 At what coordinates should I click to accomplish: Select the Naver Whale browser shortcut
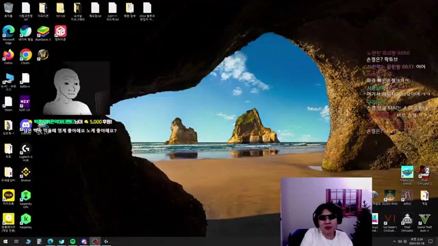click(x=25, y=33)
